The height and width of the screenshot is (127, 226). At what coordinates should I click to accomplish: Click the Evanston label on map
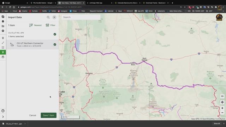(x=89, y=73)
